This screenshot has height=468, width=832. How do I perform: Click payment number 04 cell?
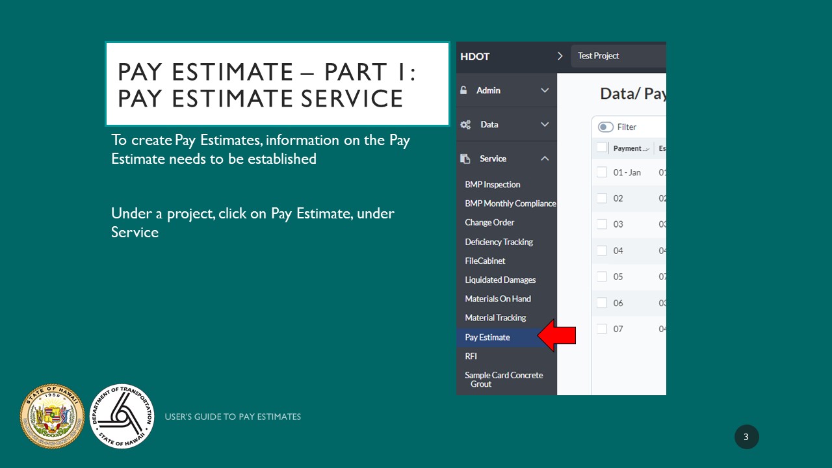618,250
